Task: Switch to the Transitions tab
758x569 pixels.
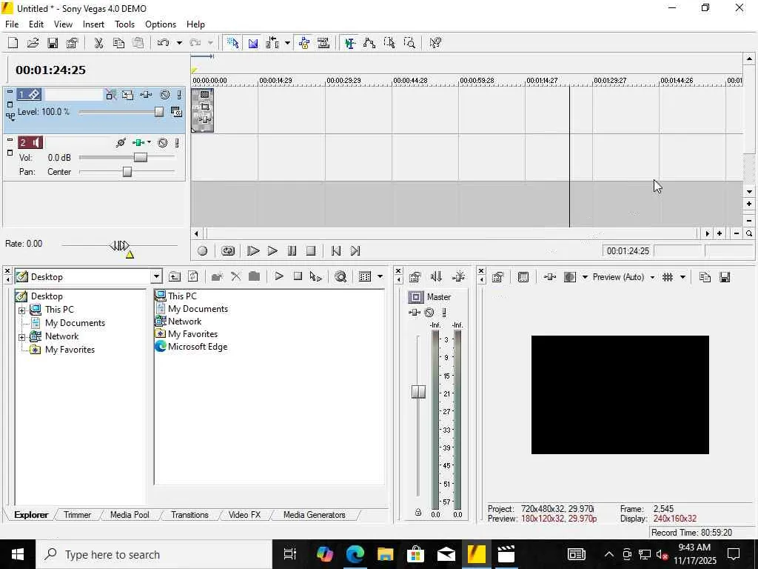Action: (x=189, y=515)
